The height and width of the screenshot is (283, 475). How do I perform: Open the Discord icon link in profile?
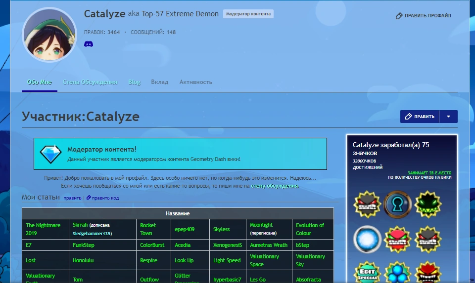(x=89, y=44)
